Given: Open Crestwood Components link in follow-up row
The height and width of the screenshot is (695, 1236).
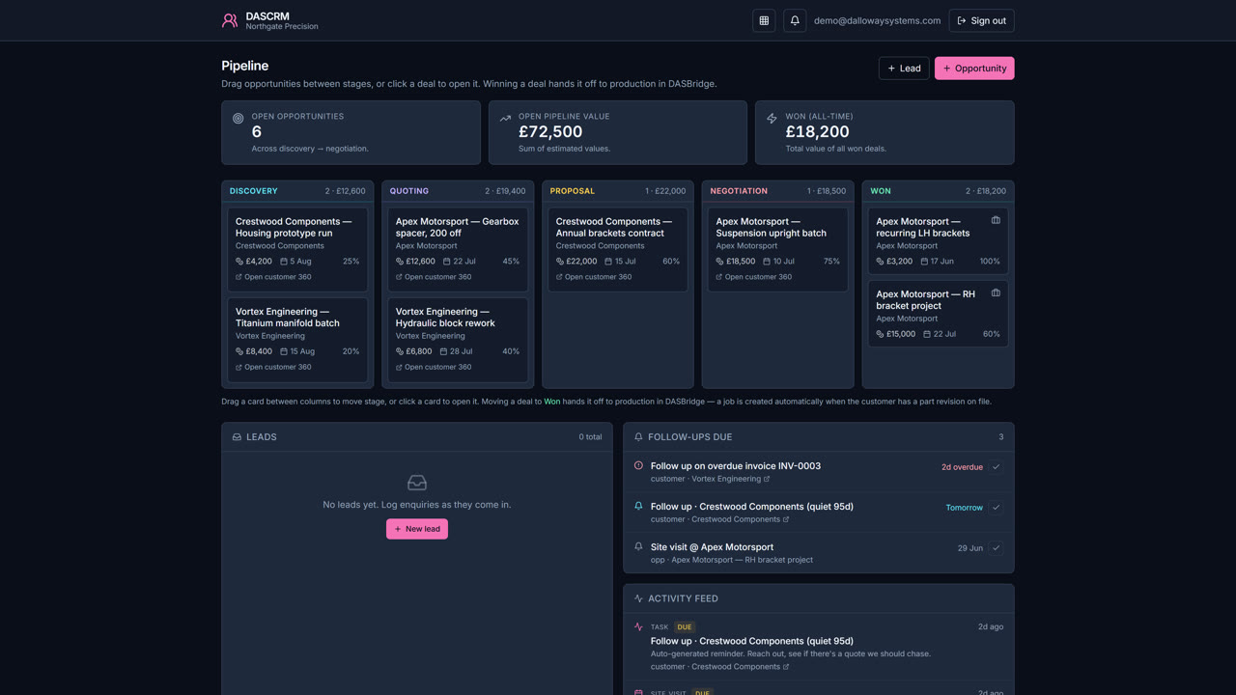Looking at the screenshot, I should [x=740, y=519].
